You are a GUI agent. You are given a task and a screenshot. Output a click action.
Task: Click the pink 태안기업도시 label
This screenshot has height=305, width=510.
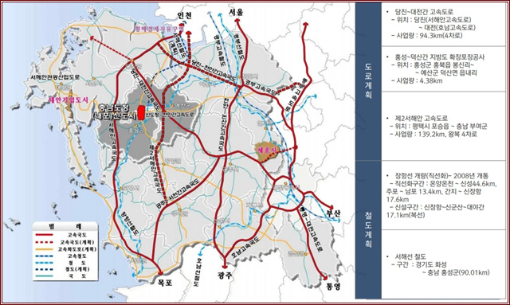pos(69,100)
